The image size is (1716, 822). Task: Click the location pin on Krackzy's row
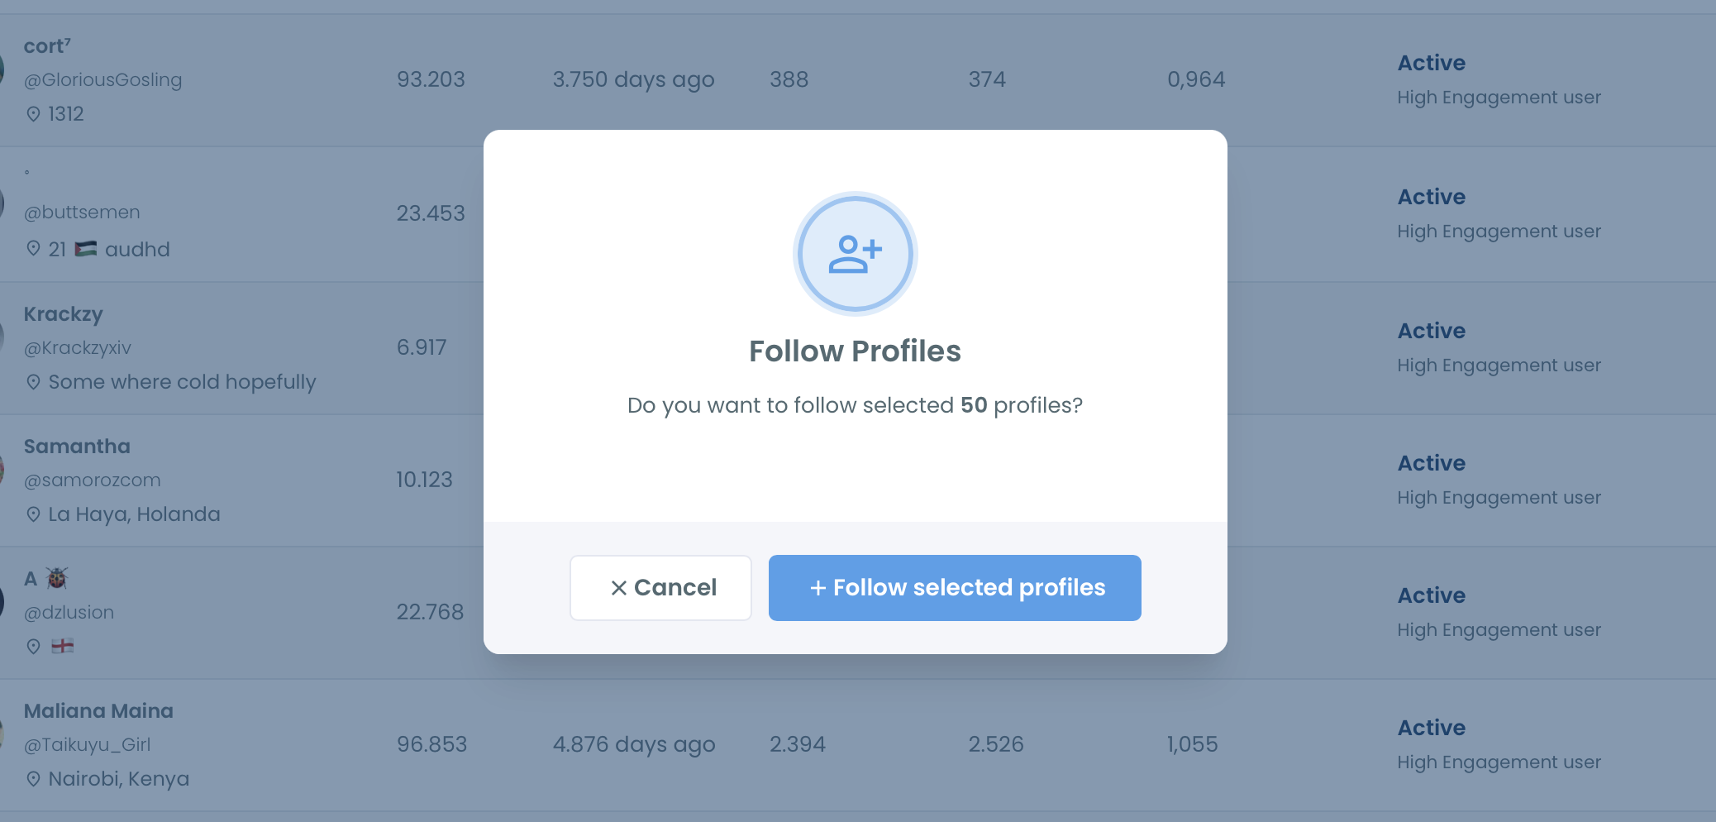(33, 382)
